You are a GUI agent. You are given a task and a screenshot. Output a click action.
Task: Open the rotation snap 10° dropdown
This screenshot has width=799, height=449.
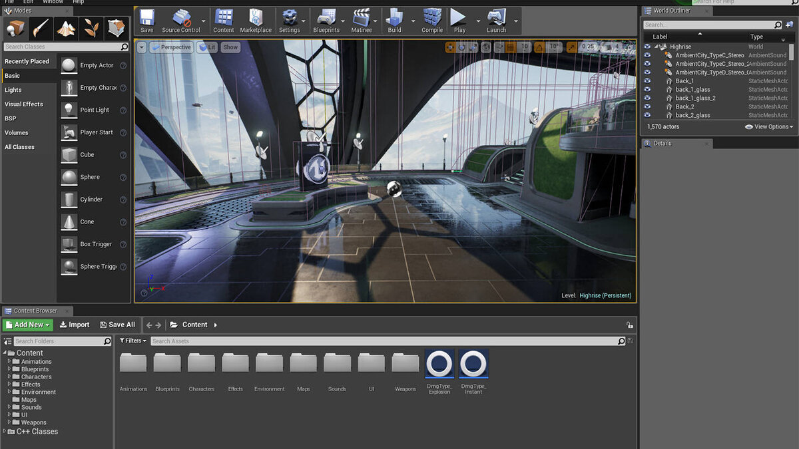[555, 47]
